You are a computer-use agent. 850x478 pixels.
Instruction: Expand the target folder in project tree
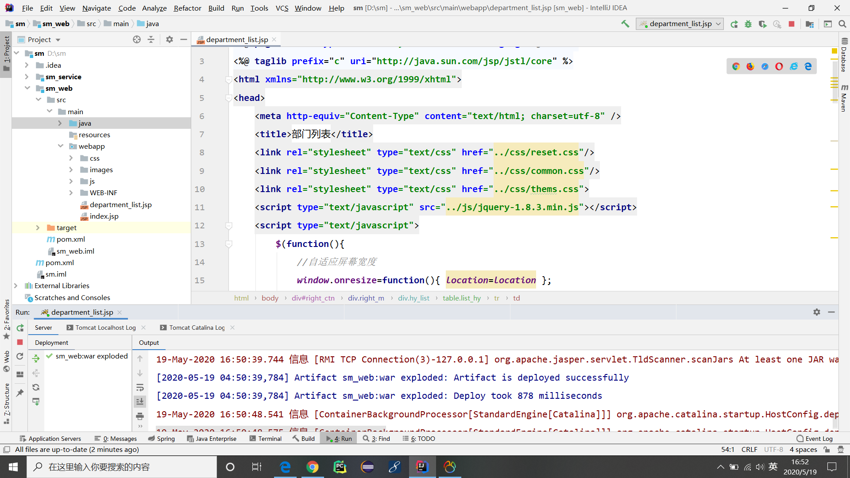pos(37,227)
